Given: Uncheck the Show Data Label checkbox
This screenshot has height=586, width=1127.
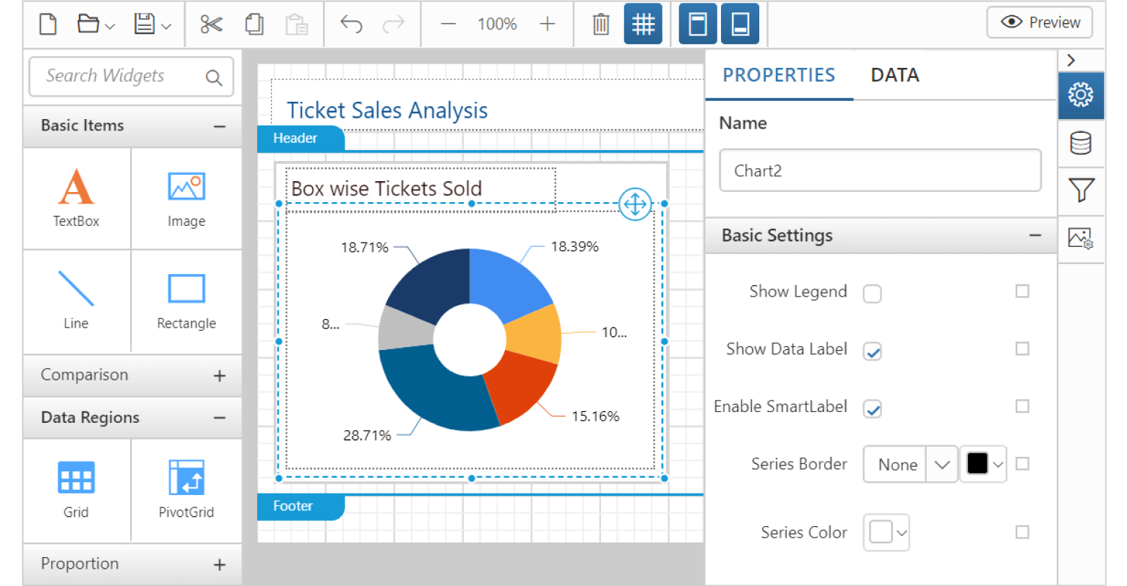Looking at the screenshot, I should [x=872, y=350].
